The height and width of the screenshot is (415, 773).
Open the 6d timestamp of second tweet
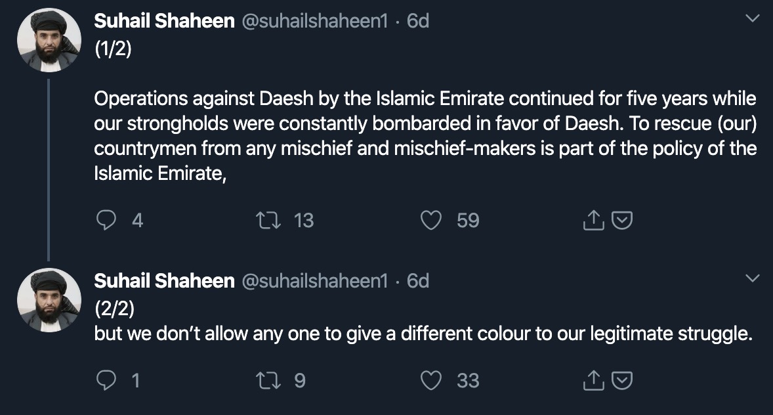[418, 281]
